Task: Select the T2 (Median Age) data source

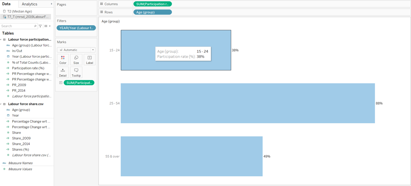Action: click(x=19, y=11)
